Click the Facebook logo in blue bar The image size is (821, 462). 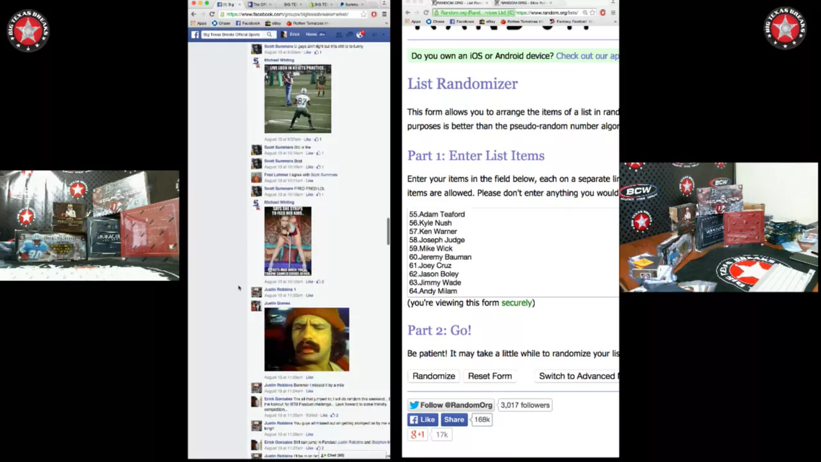195,35
